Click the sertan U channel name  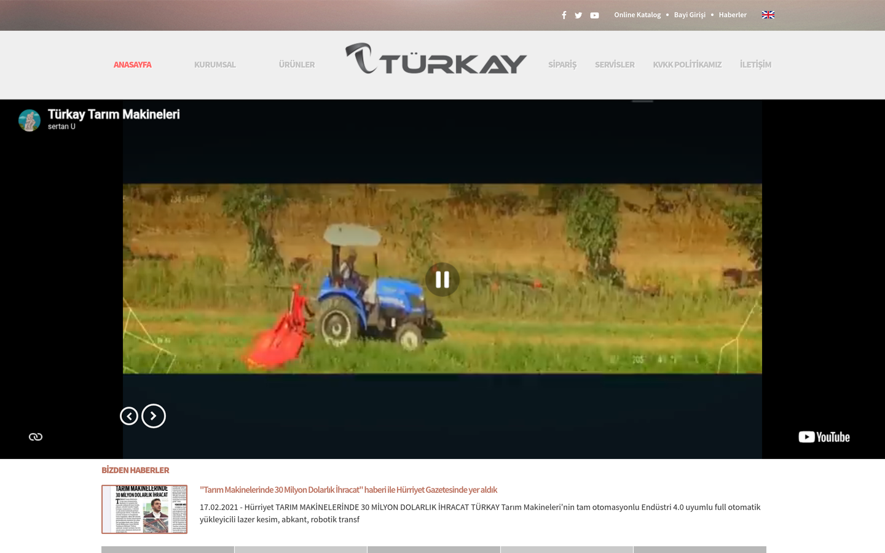[61, 127]
